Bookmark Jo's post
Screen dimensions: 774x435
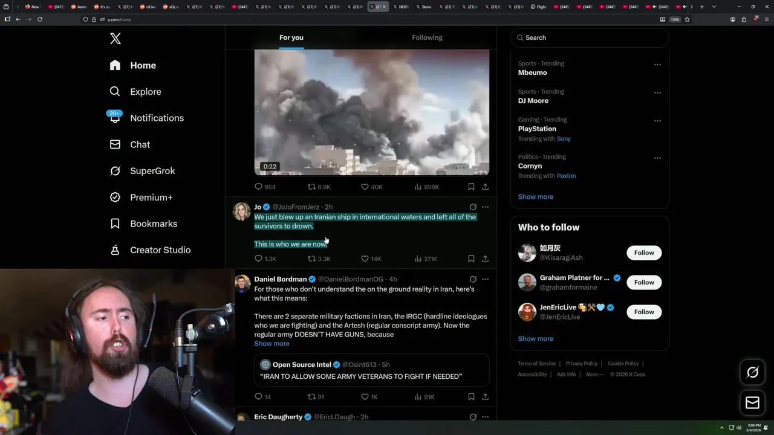pos(471,259)
